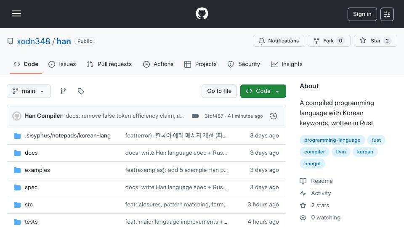Image resolution: width=404 pixels, height=227 pixels.
Task: Switch to the Issues tab
Action: click(62, 64)
